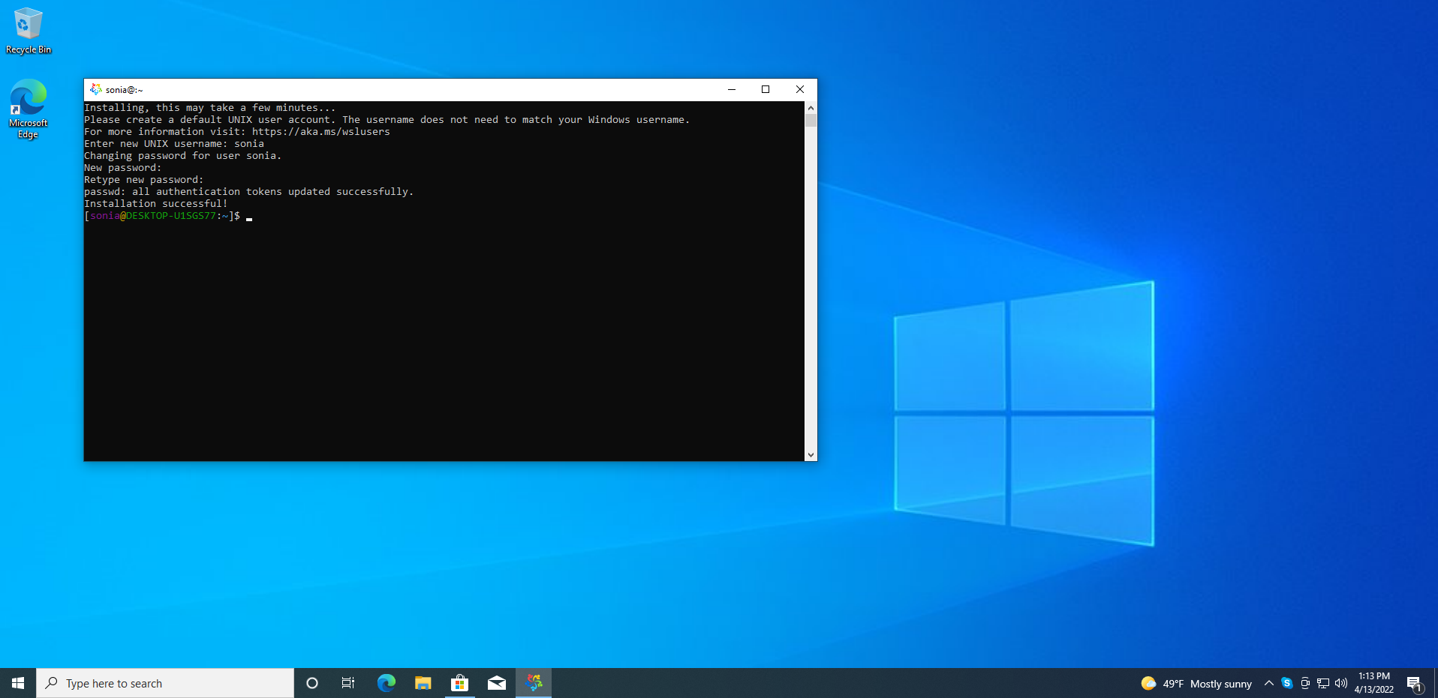Viewport: 1438px width, 698px height.
Task: Open File Explorer from the taskbar
Action: point(423,683)
